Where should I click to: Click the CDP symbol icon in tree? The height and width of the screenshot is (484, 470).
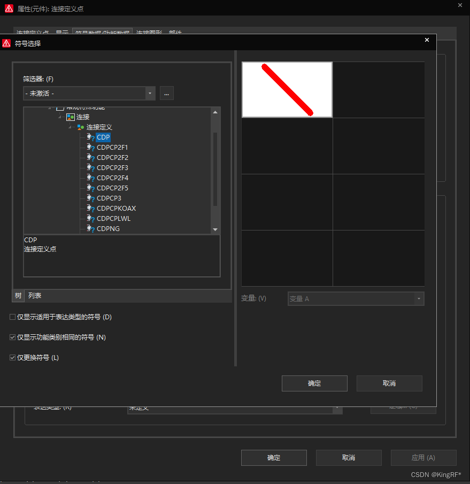pyautogui.click(x=90, y=137)
